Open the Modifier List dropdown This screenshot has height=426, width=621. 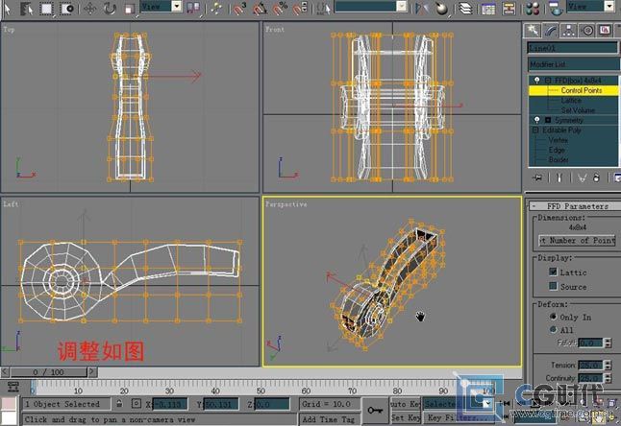coord(574,63)
